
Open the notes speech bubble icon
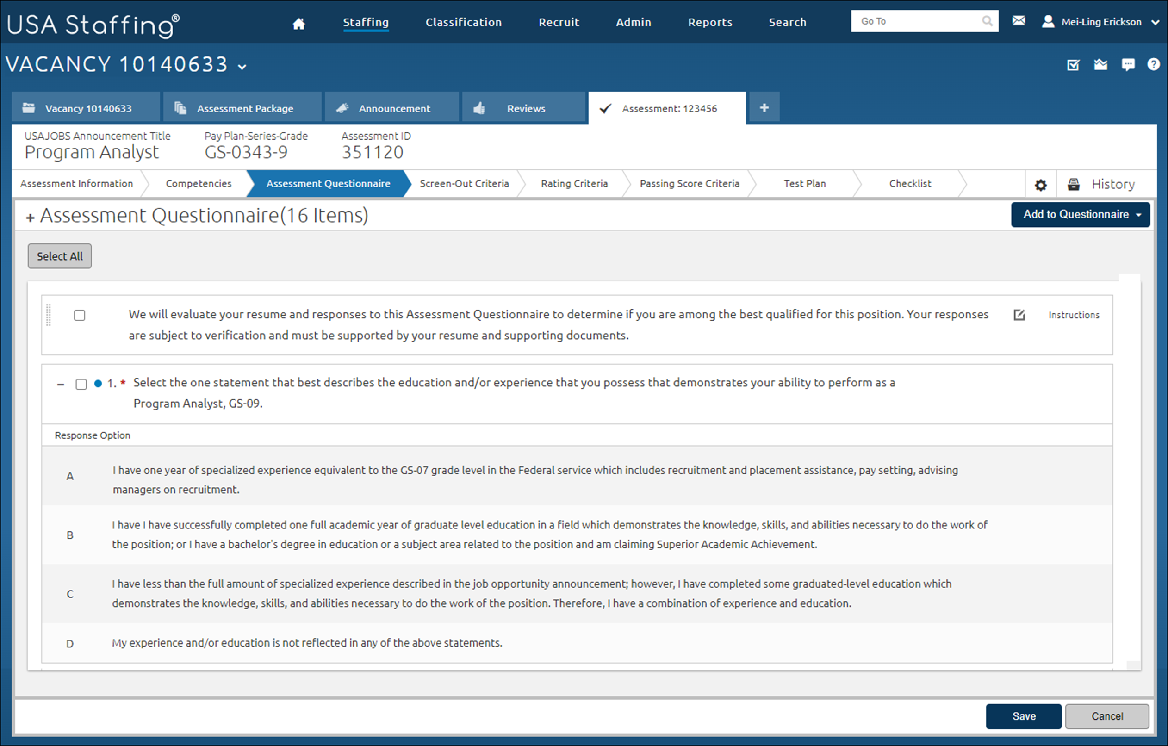(1128, 64)
